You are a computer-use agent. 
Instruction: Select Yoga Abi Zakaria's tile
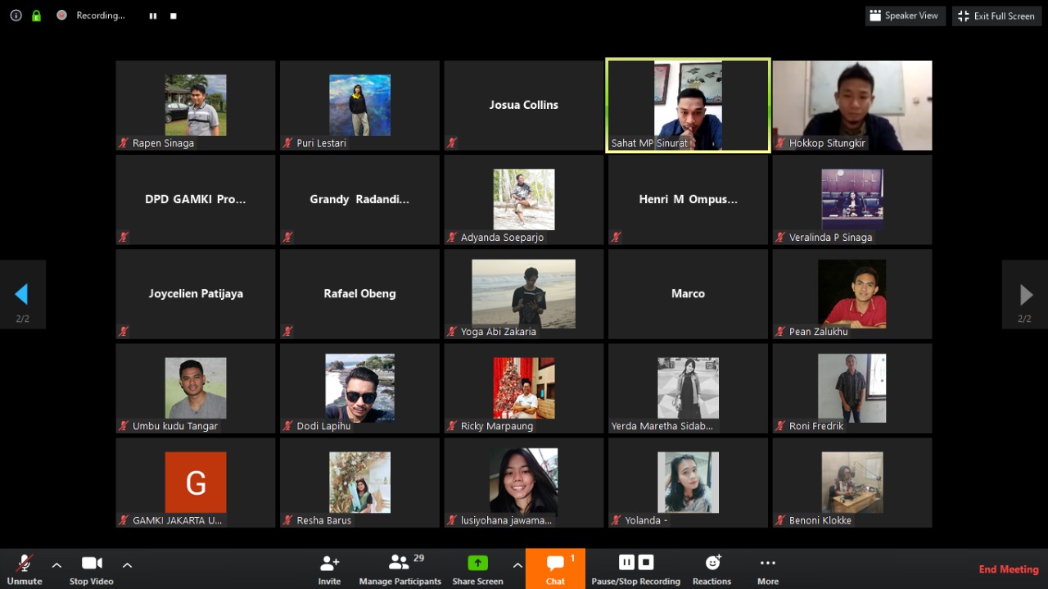pos(524,293)
